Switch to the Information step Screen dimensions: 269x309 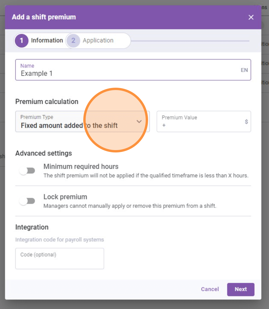point(47,41)
